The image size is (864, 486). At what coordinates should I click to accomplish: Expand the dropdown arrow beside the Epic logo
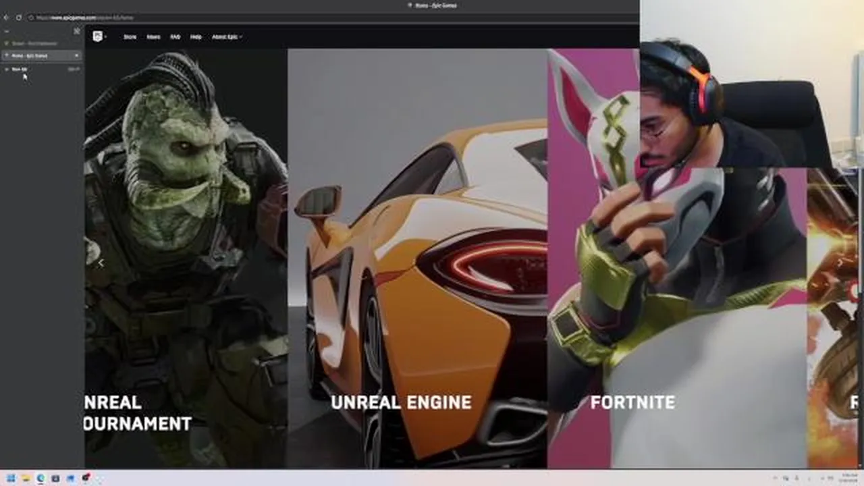[105, 37]
